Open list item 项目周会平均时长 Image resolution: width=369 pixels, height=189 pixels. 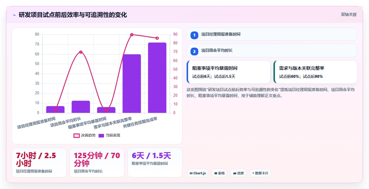[272, 50]
